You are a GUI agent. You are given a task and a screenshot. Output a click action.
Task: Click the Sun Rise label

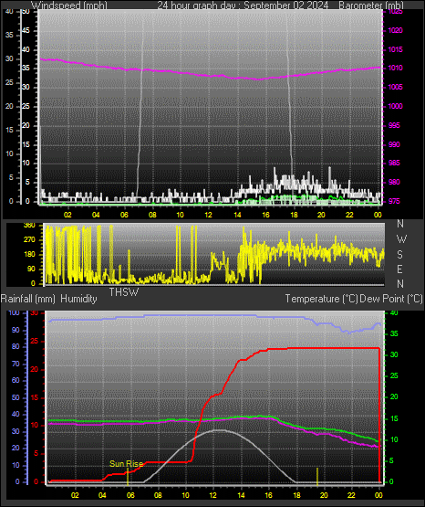tap(126, 464)
